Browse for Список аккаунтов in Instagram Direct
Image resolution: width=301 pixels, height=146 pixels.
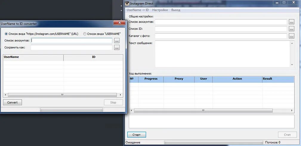pyautogui.click(x=291, y=22)
